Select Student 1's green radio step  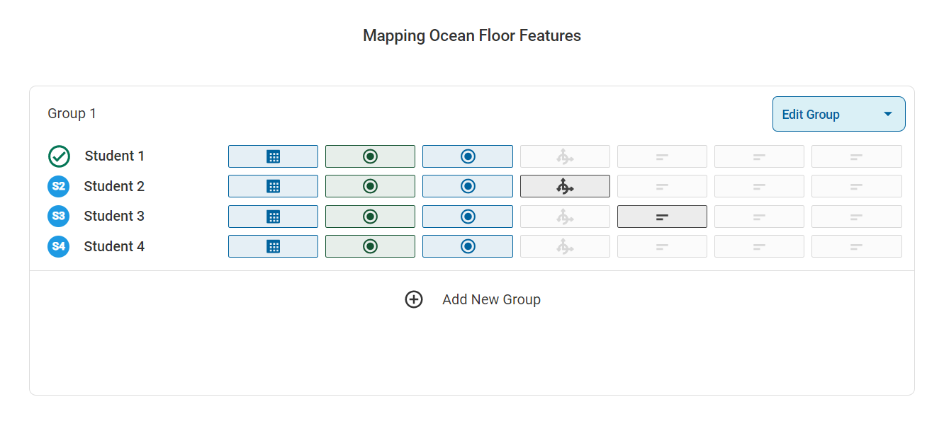[x=370, y=156]
